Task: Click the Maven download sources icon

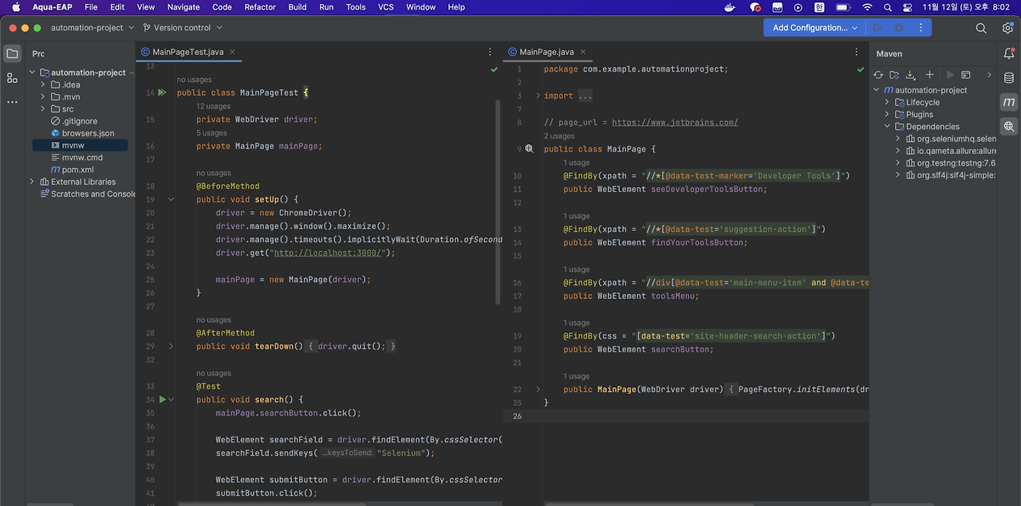Action: tap(911, 75)
